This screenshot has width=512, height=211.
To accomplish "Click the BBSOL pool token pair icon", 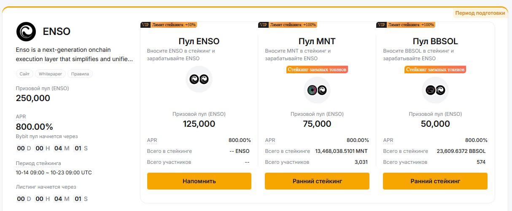I will [435, 90].
